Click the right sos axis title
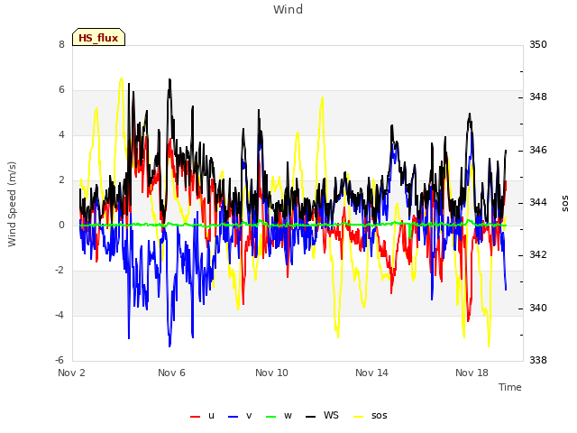The image size is (577, 433). coord(565,203)
